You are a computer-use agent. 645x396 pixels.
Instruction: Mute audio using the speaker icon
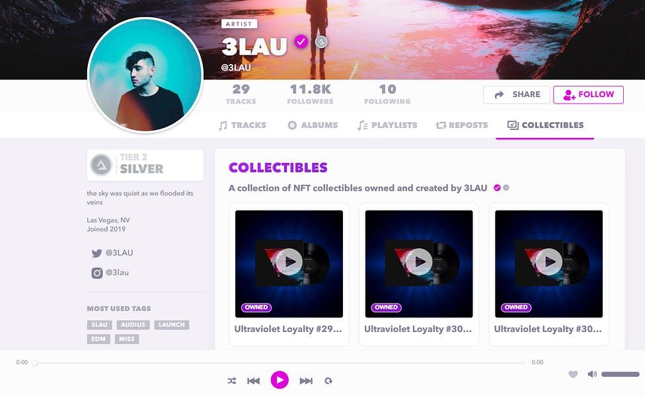point(592,374)
